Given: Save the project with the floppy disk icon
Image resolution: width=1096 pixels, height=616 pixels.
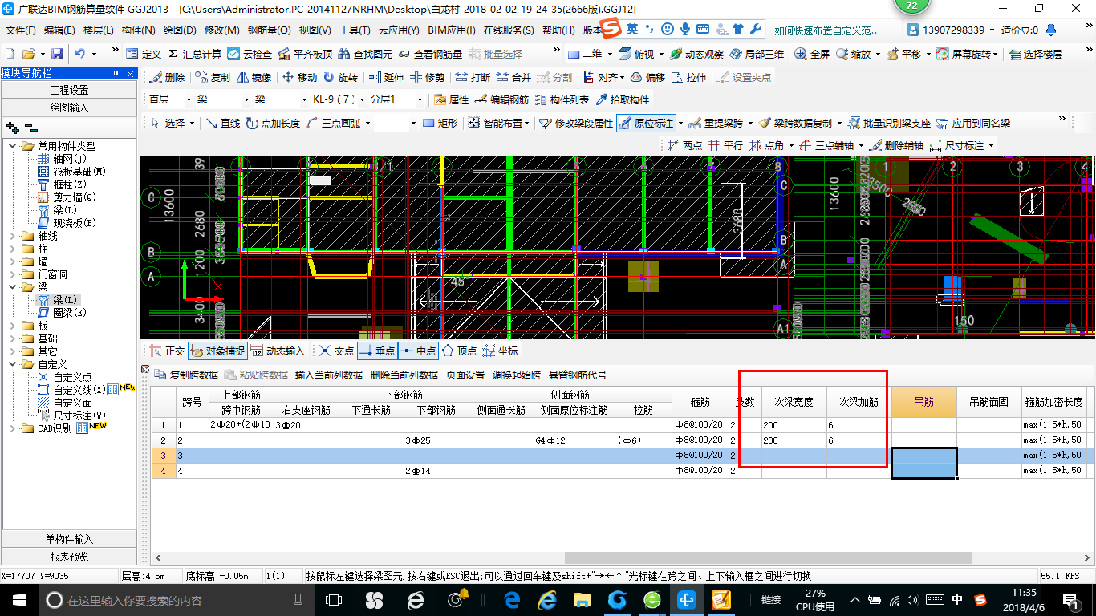Looking at the screenshot, I should click(x=57, y=55).
